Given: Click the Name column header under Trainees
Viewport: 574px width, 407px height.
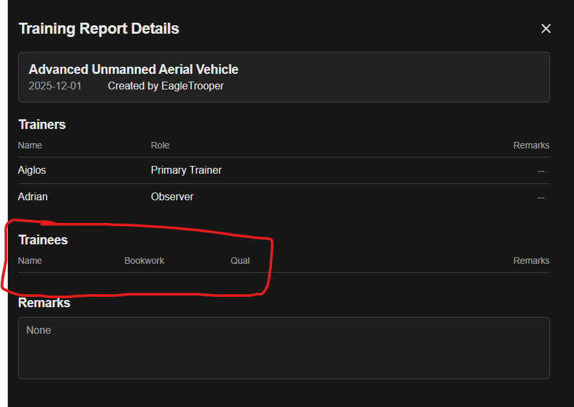Looking at the screenshot, I should pyautogui.click(x=30, y=261).
